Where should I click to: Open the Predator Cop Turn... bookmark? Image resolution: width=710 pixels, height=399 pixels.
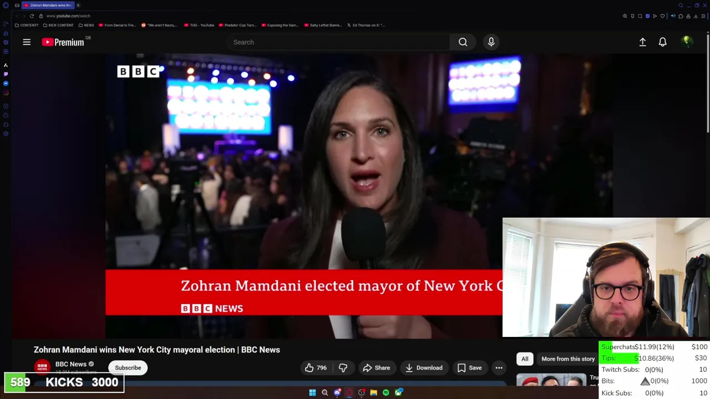click(237, 25)
